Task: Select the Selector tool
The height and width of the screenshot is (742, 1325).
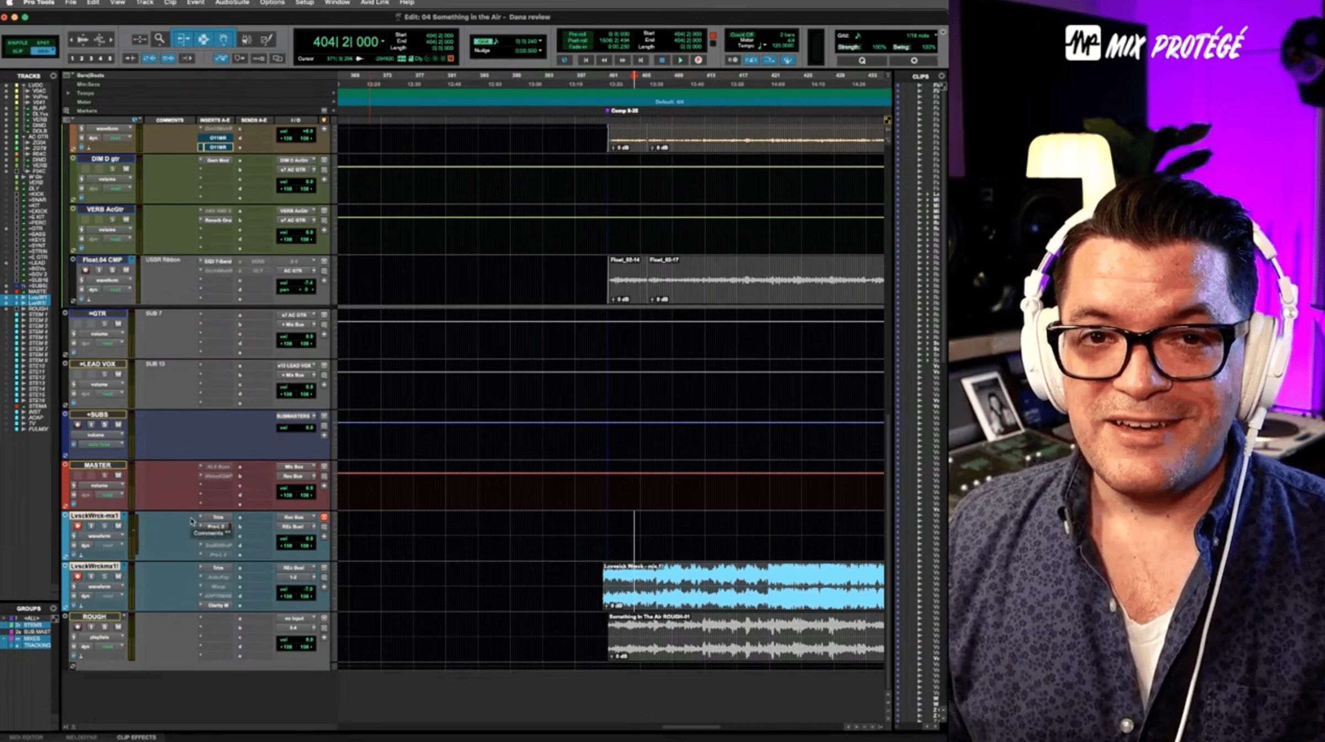Action: (x=203, y=39)
